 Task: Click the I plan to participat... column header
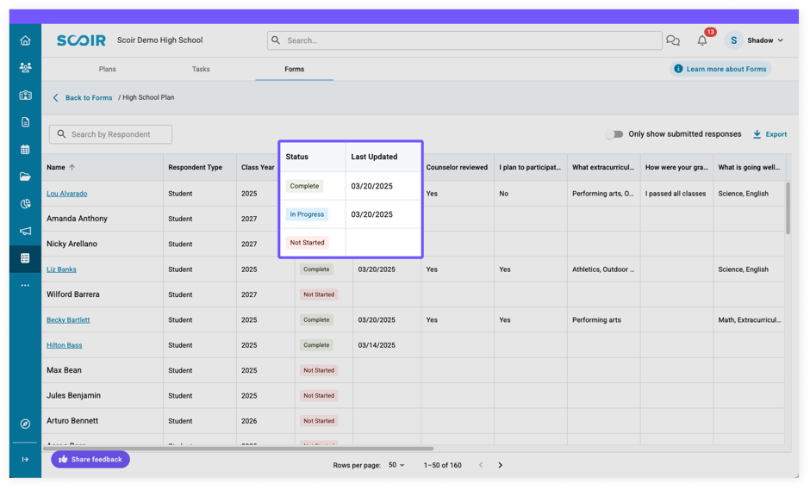coord(530,167)
